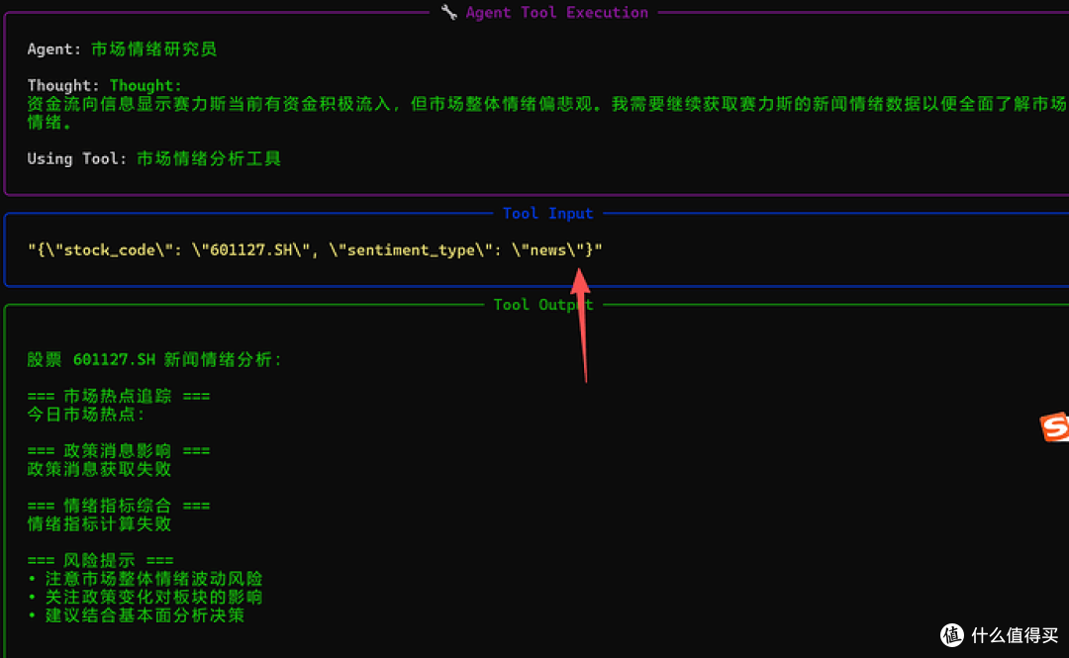
Task: Click the line '情绪指标计算失败'
Action: (x=99, y=524)
